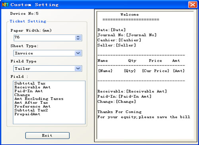Click the {Qty} placeholder in preview
199x145 pixels.
(x=130, y=71)
